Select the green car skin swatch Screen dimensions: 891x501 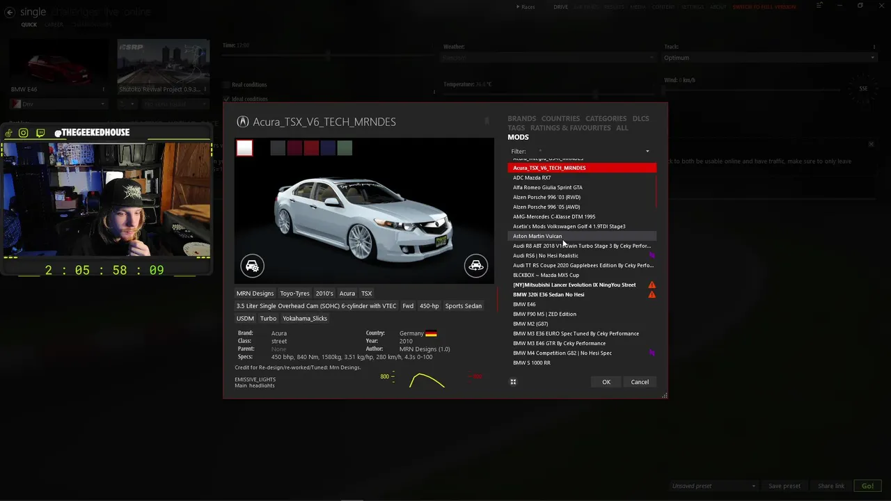coord(345,148)
